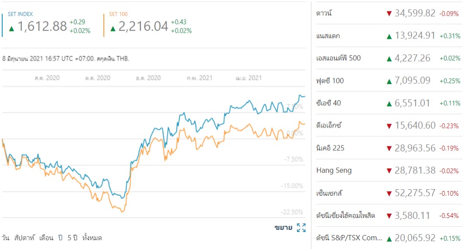The height and width of the screenshot is (249, 468).
Task: Click the red down arrow for นิเคอิ 225
Action: pyautogui.click(x=389, y=148)
